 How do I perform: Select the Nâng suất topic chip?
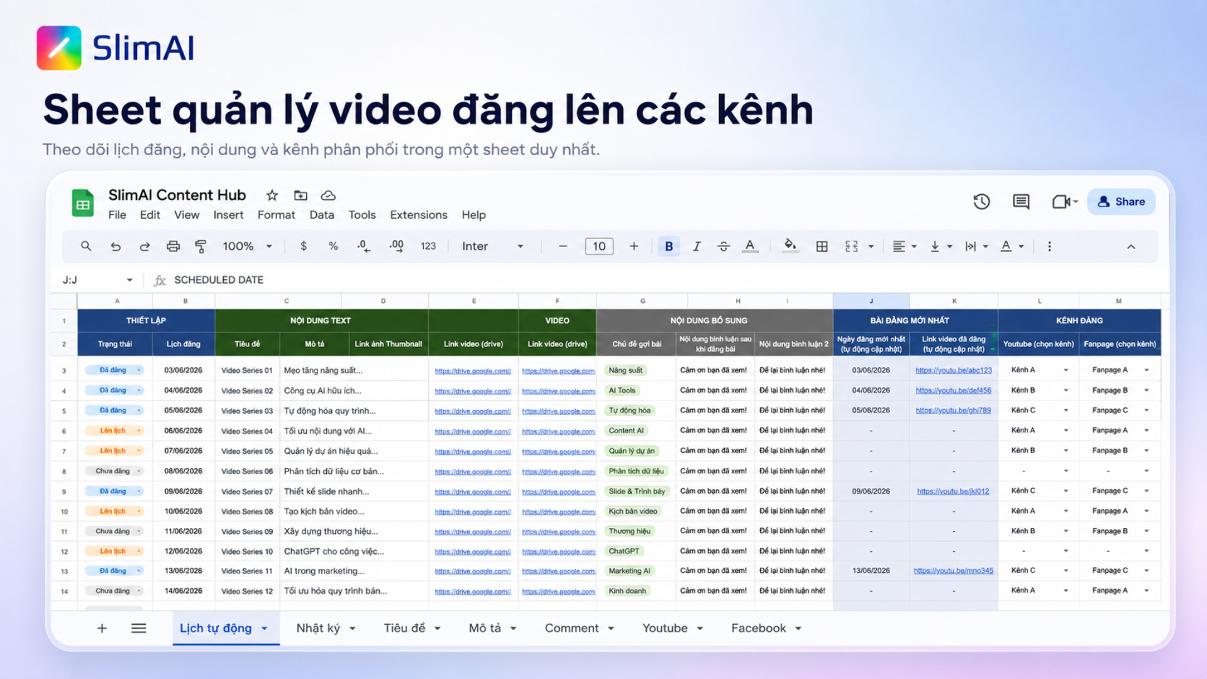coord(626,370)
